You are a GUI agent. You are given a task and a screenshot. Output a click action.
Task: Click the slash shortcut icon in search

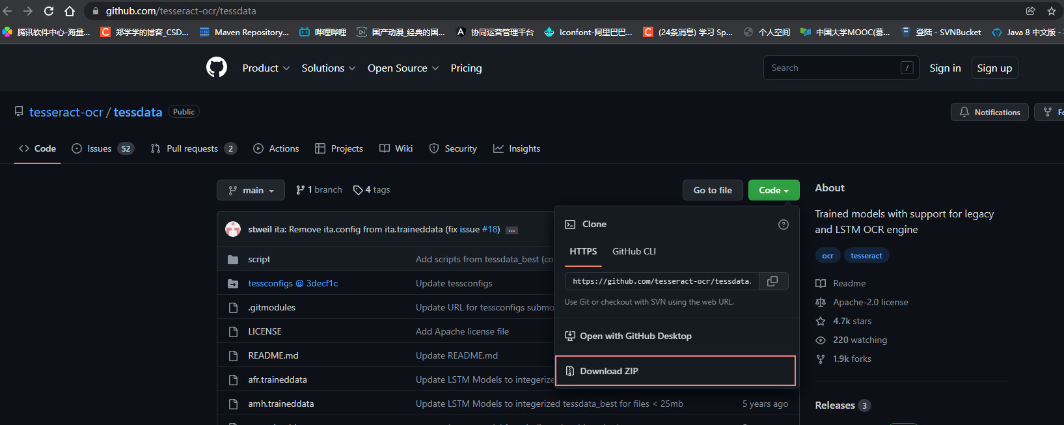[x=907, y=68]
